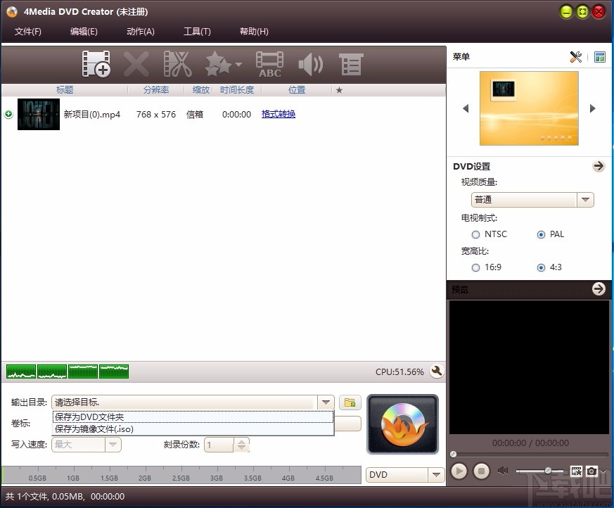The height and width of the screenshot is (508, 614).
Task: Select the PAL TV standard
Action: (x=541, y=234)
